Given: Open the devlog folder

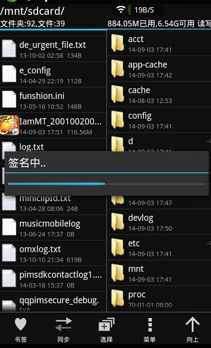Looking at the screenshot, I should [x=159, y=222].
